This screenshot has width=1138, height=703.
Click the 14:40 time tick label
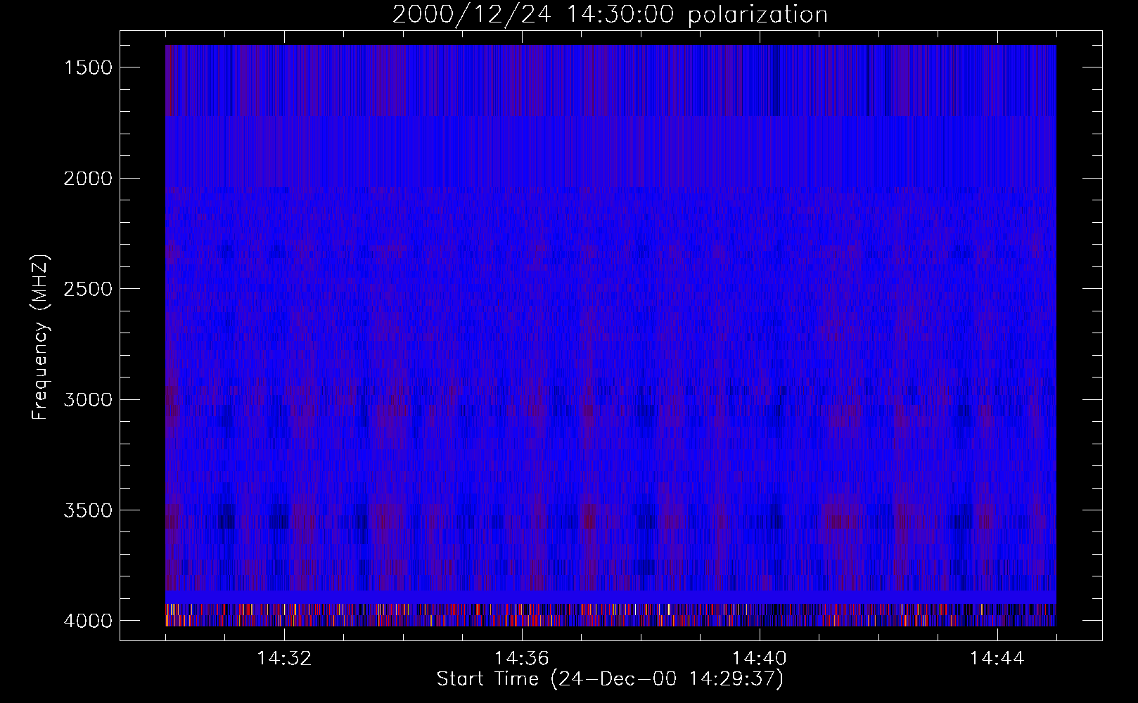pyautogui.click(x=760, y=659)
